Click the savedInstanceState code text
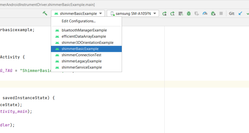 (x=25, y=98)
